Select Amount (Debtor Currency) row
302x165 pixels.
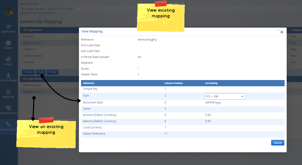183,115
